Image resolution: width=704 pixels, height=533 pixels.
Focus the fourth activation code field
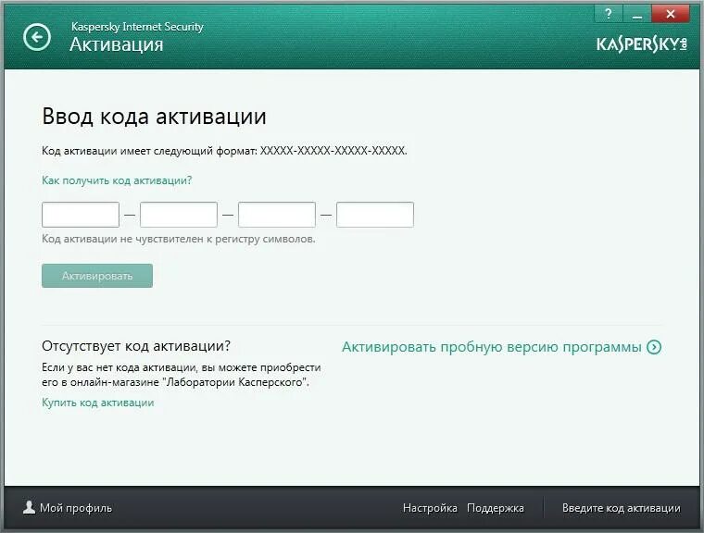pos(375,215)
